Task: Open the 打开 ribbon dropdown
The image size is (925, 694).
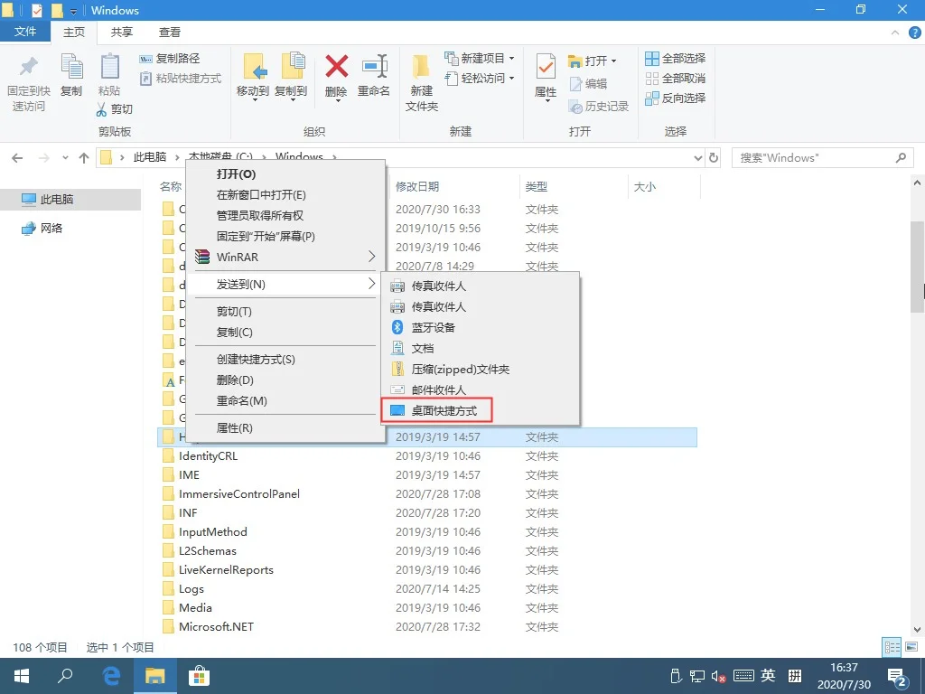Action: [593, 61]
